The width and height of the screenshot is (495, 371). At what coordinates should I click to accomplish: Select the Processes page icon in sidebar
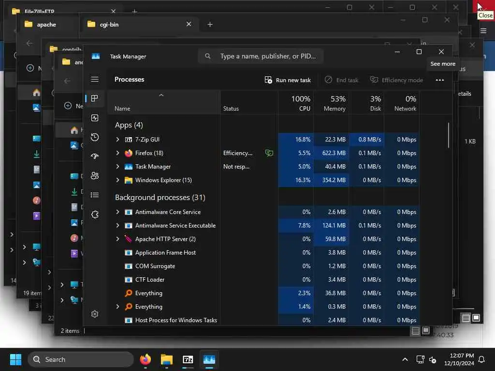click(x=95, y=99)
